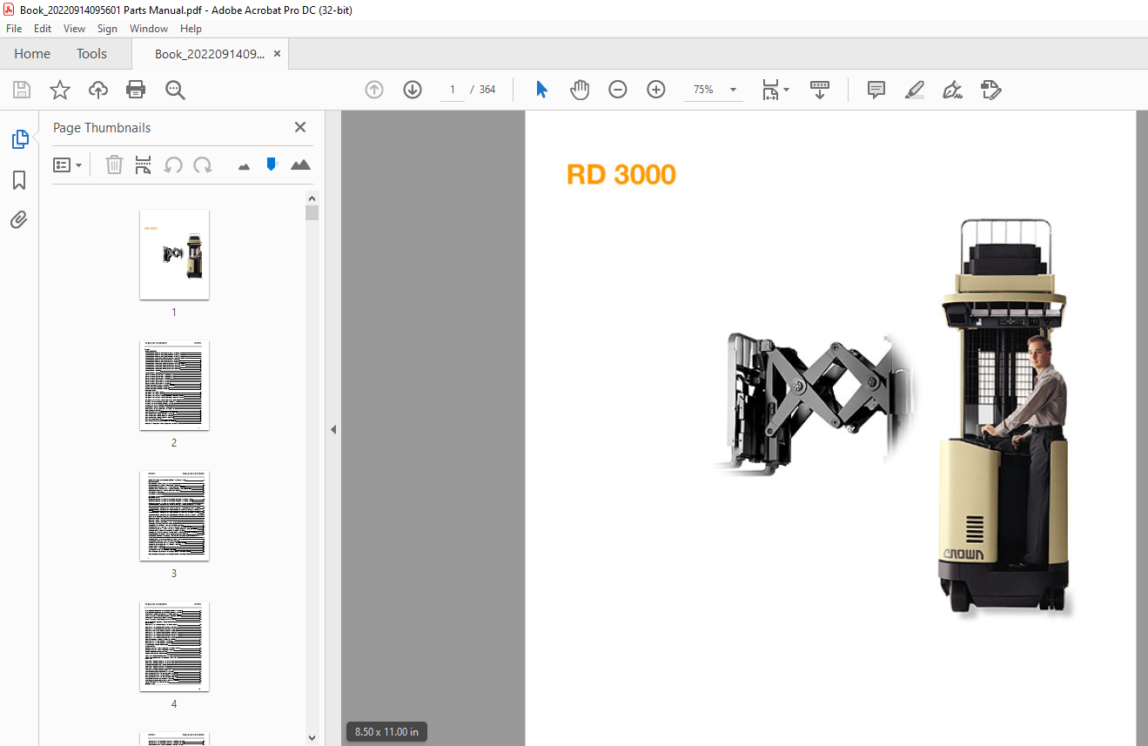Click the upload to cloud icon
Image resolution: width=1148 pixels, height=746 pixels.
click(98, 90)
